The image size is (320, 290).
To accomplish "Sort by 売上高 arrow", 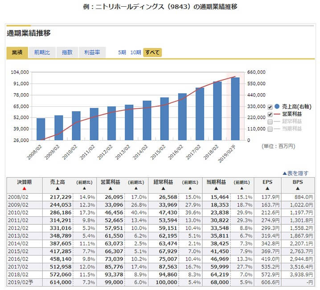I will coord(57,189).
